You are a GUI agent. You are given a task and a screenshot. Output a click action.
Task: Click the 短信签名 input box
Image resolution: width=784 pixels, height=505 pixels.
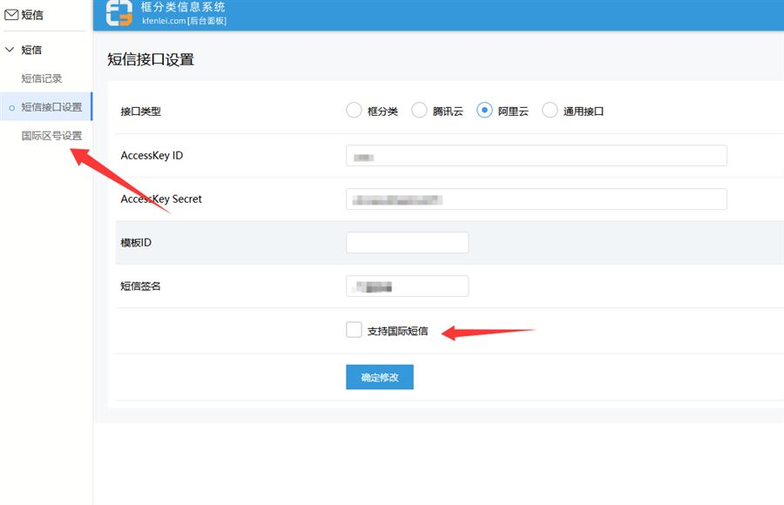click(407, 286)
